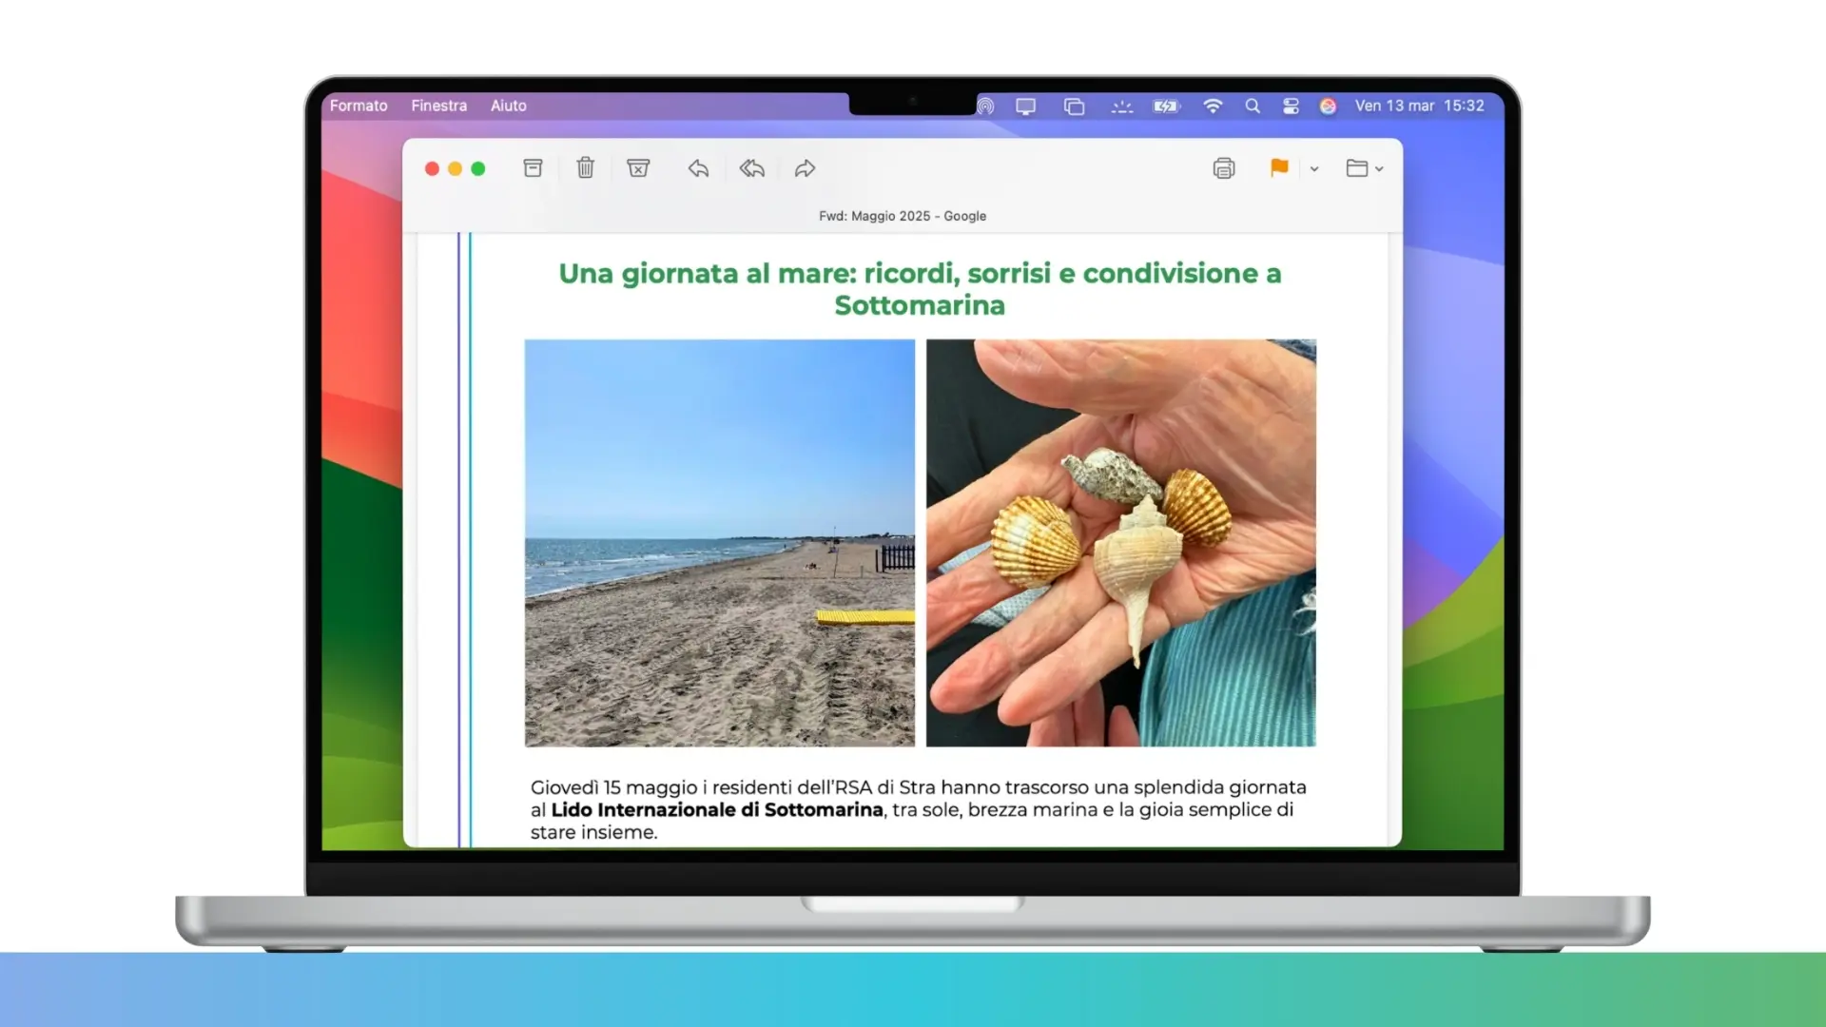Move the message to Junk

point(638,168)
